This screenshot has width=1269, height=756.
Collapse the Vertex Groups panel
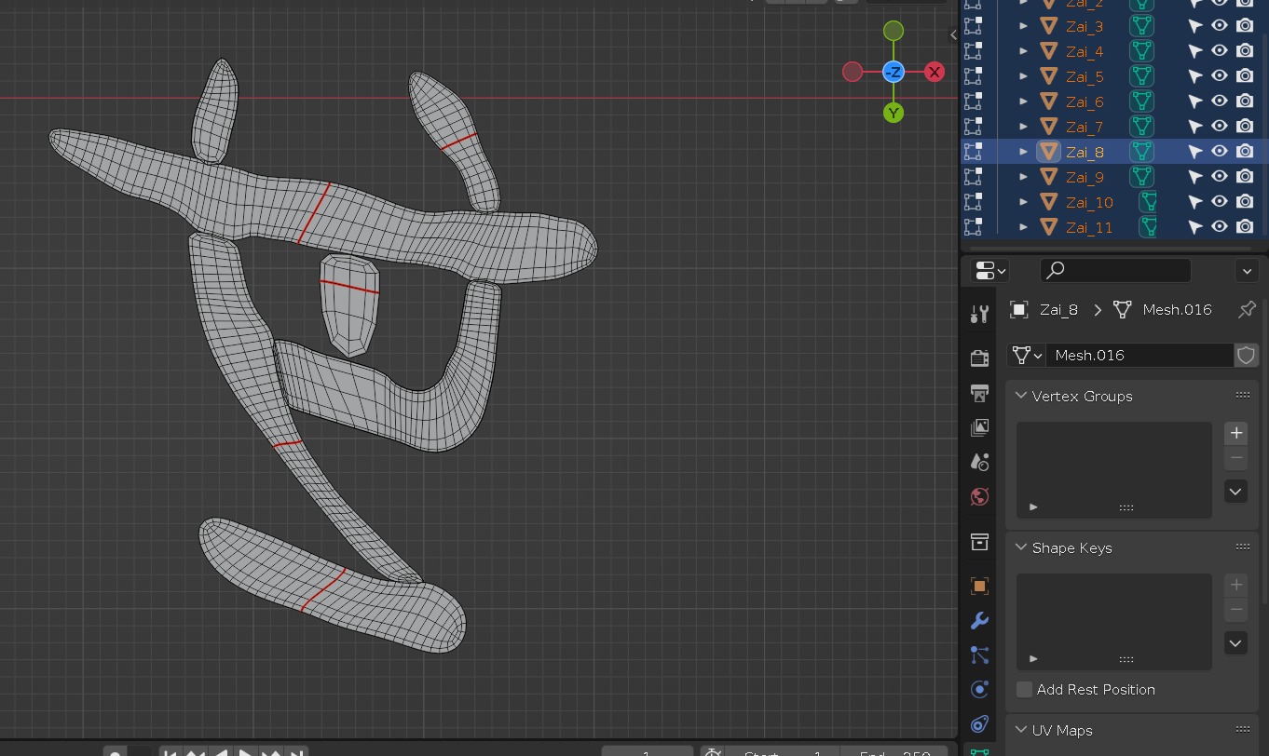coord(1022,396)
